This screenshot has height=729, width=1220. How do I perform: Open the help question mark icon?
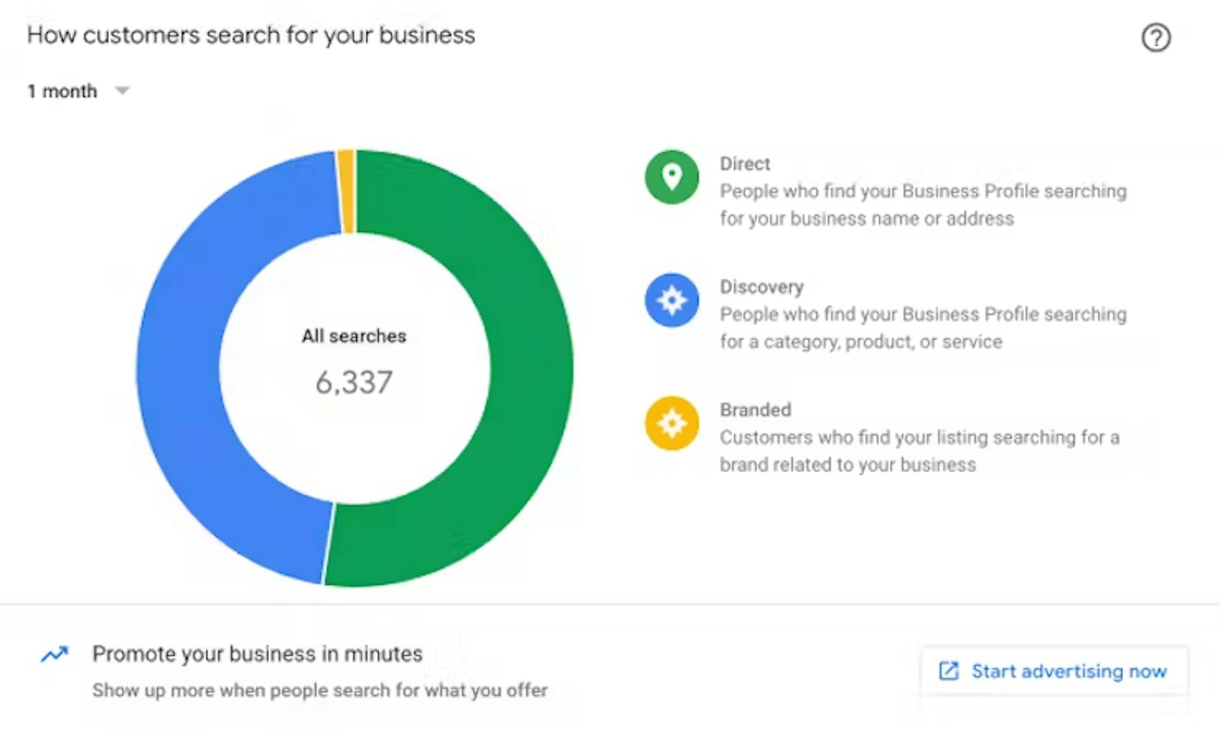tap(1156, 37)
